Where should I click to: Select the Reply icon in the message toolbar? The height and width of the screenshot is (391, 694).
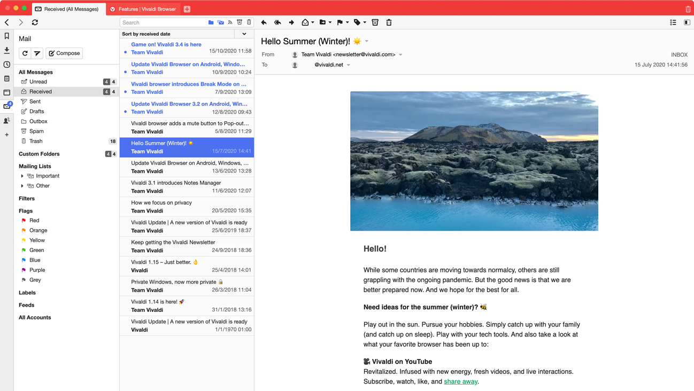coord(264,22)
